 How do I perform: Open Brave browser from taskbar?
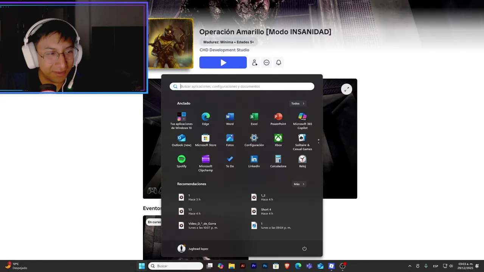287,266
